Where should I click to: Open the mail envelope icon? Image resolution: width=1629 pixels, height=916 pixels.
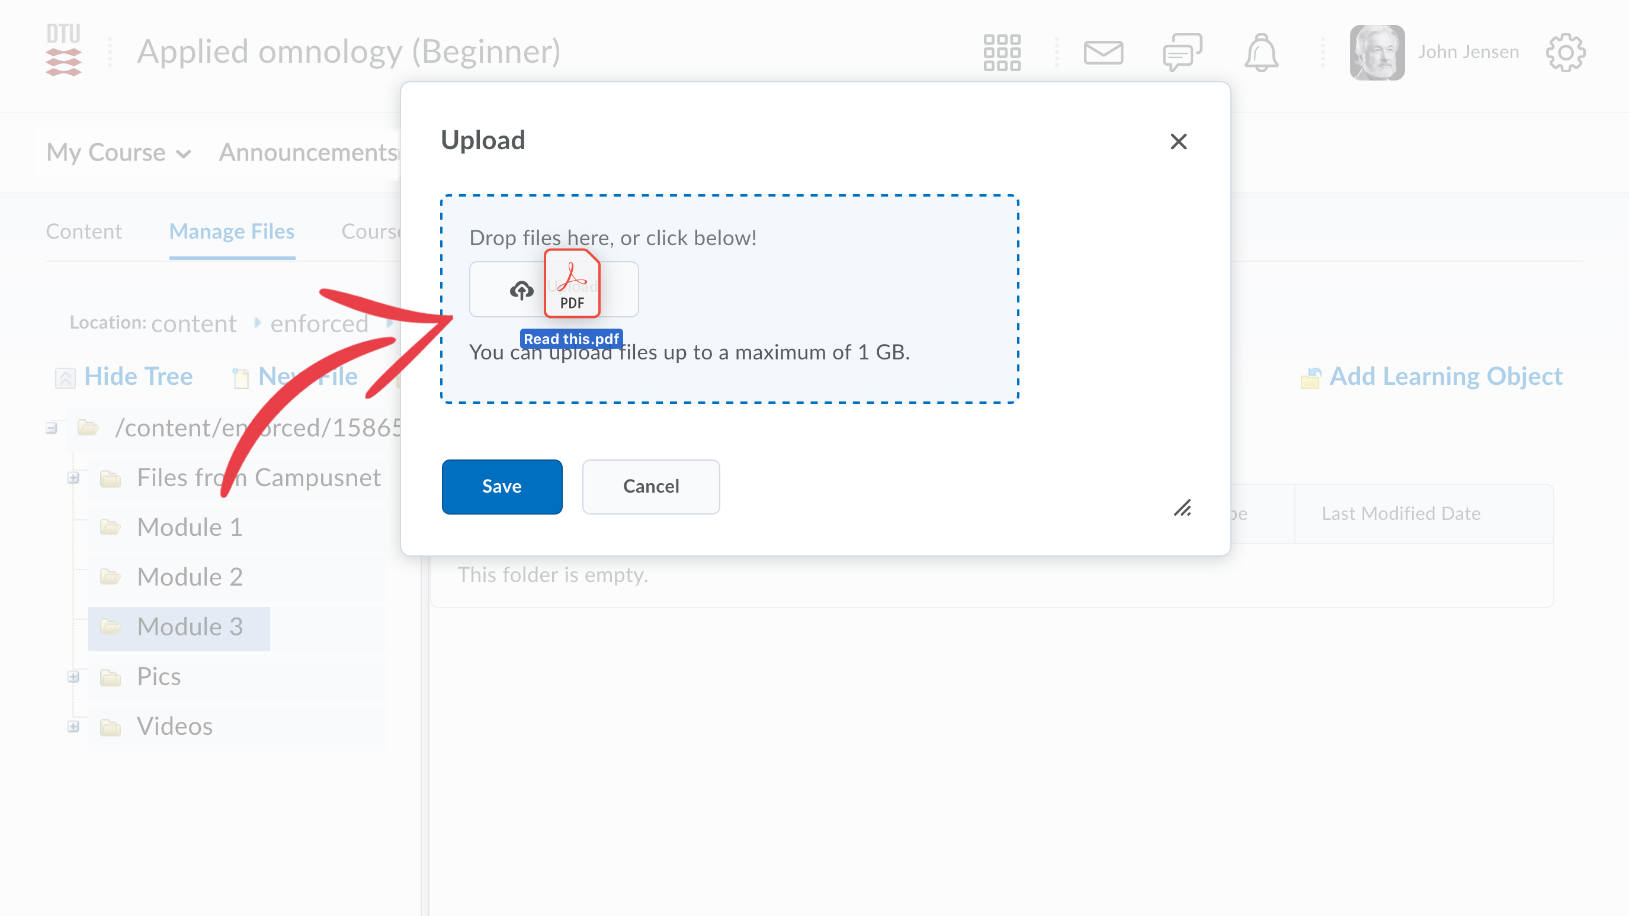[x=1103, y=52]
